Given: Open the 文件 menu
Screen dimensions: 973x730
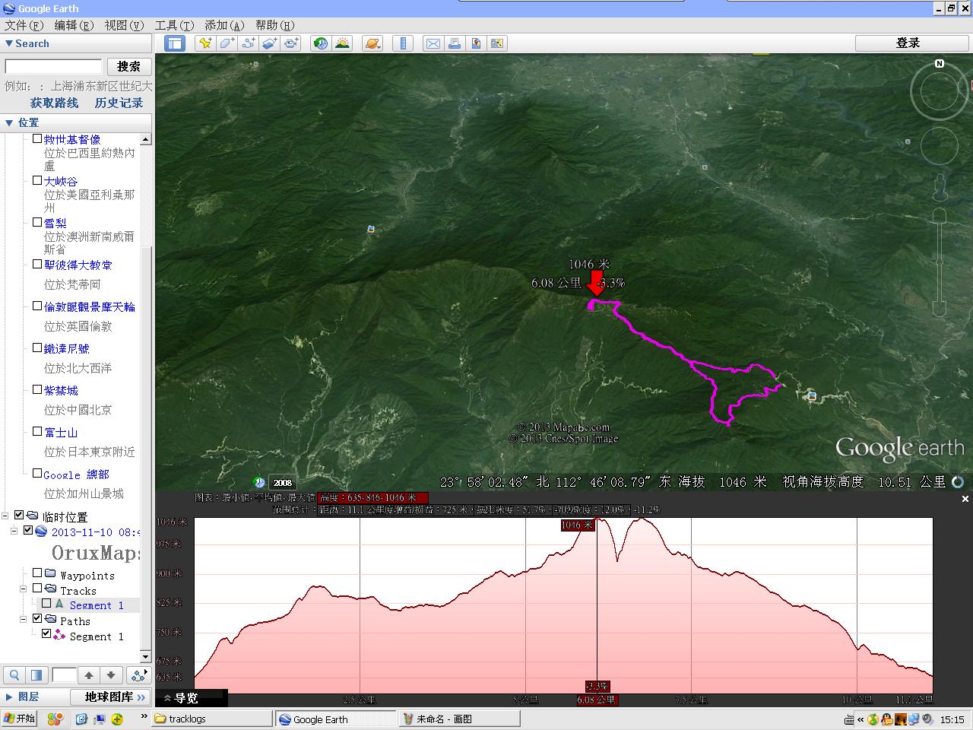Looking at the screenshot, I should click(24, 25).
